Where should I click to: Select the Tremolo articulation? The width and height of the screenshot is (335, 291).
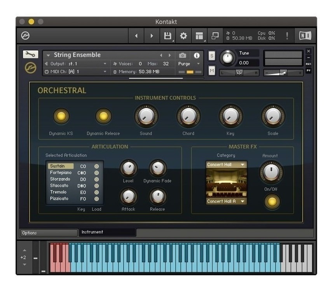[x=58, y=192]
